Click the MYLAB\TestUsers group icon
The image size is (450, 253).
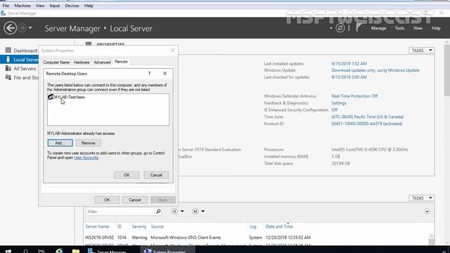click(51, 97)
